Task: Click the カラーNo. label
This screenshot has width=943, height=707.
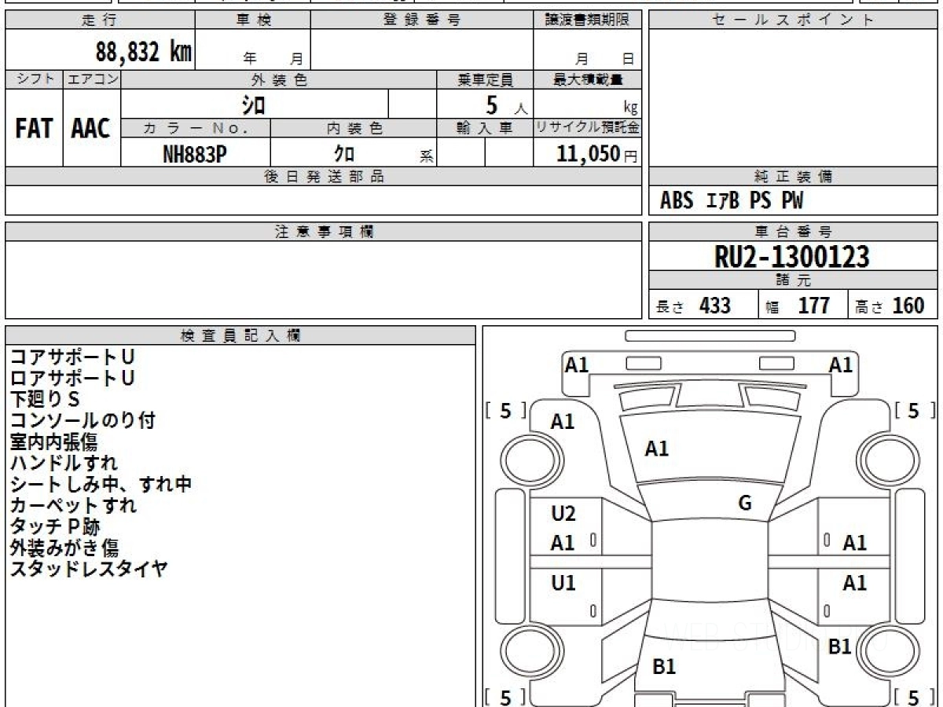Action: coord(196,129)
